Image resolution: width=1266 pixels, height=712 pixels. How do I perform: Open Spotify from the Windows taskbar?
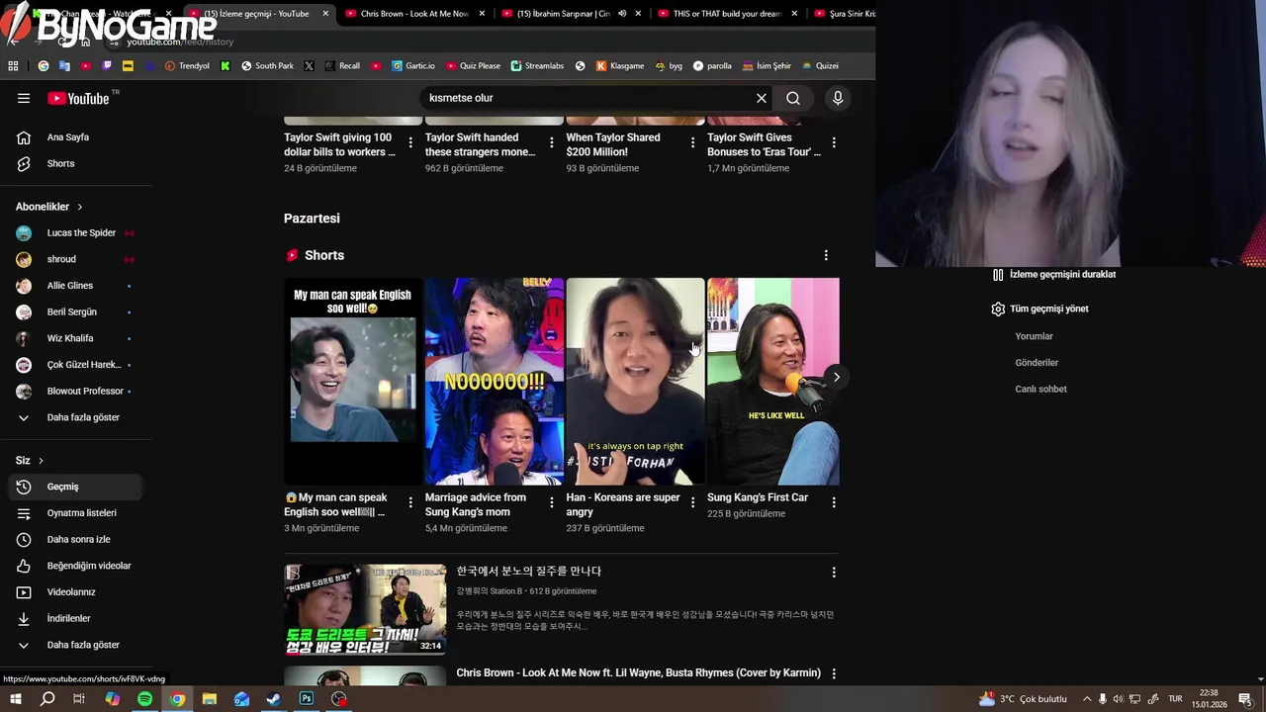(144, 699)
